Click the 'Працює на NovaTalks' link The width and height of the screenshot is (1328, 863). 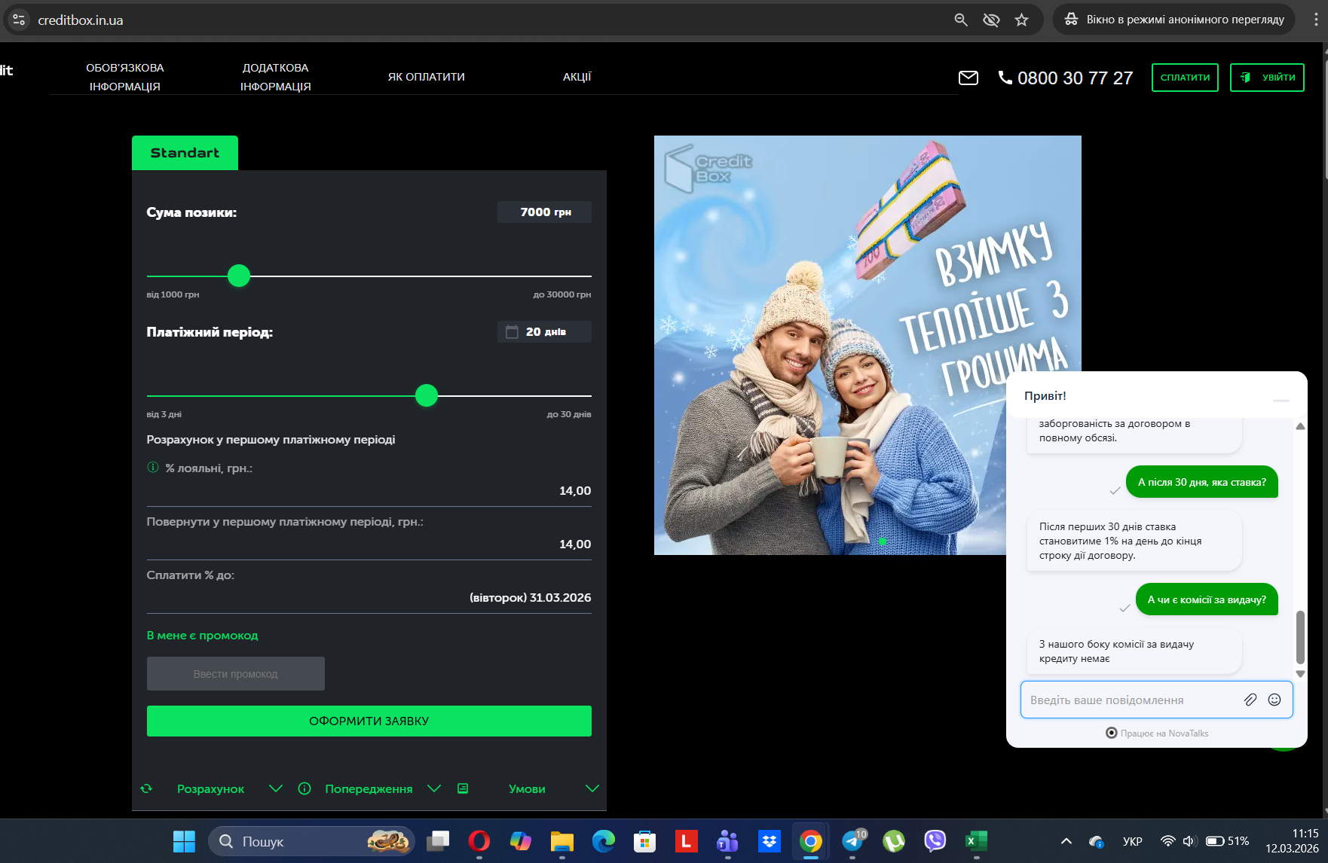[1157, 733]
